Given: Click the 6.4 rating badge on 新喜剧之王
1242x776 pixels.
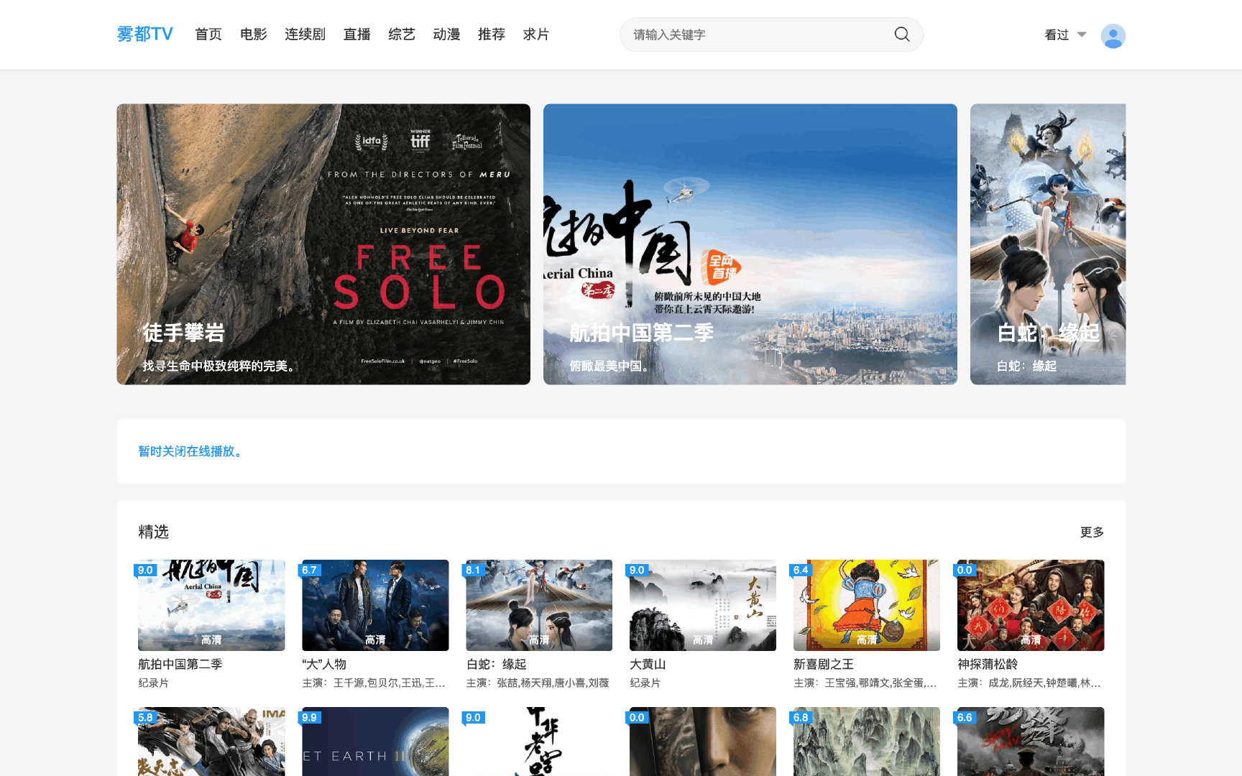Looking at the screenshot, I should pos(801,570).
